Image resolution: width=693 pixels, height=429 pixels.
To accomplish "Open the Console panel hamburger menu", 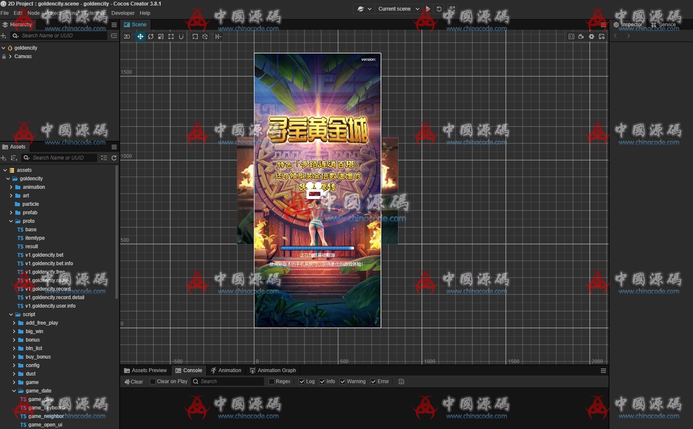I will click(x=603, y=370).
